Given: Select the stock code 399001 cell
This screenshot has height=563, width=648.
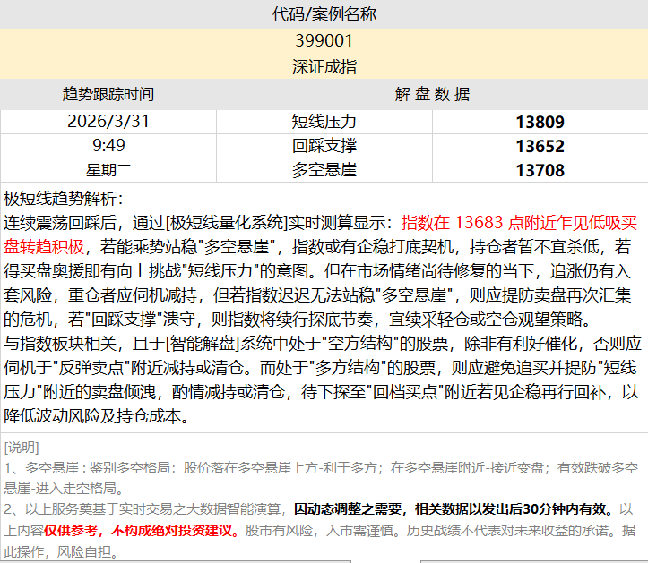Looking at the screenshot, I should click(x=324, y=41).
